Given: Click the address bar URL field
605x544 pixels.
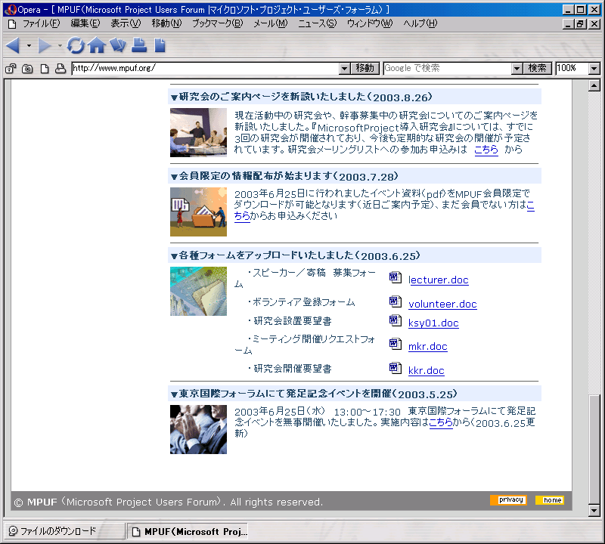Looking at the screenshot, I should [205, 69].
